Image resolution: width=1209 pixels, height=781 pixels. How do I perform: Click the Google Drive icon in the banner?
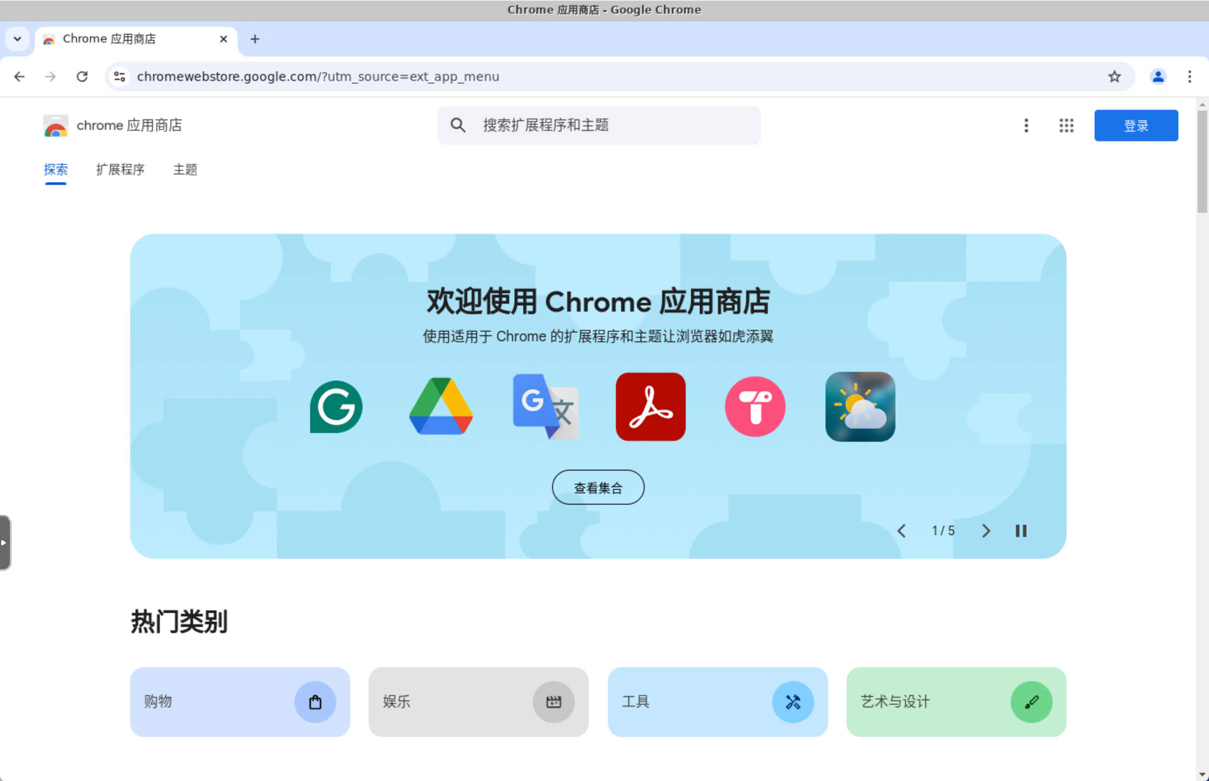(x=441, y=407)
